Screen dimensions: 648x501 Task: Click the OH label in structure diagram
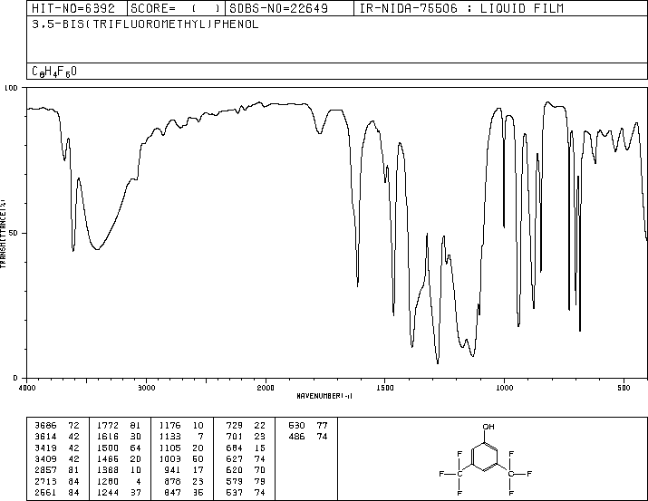click(488, 427)
